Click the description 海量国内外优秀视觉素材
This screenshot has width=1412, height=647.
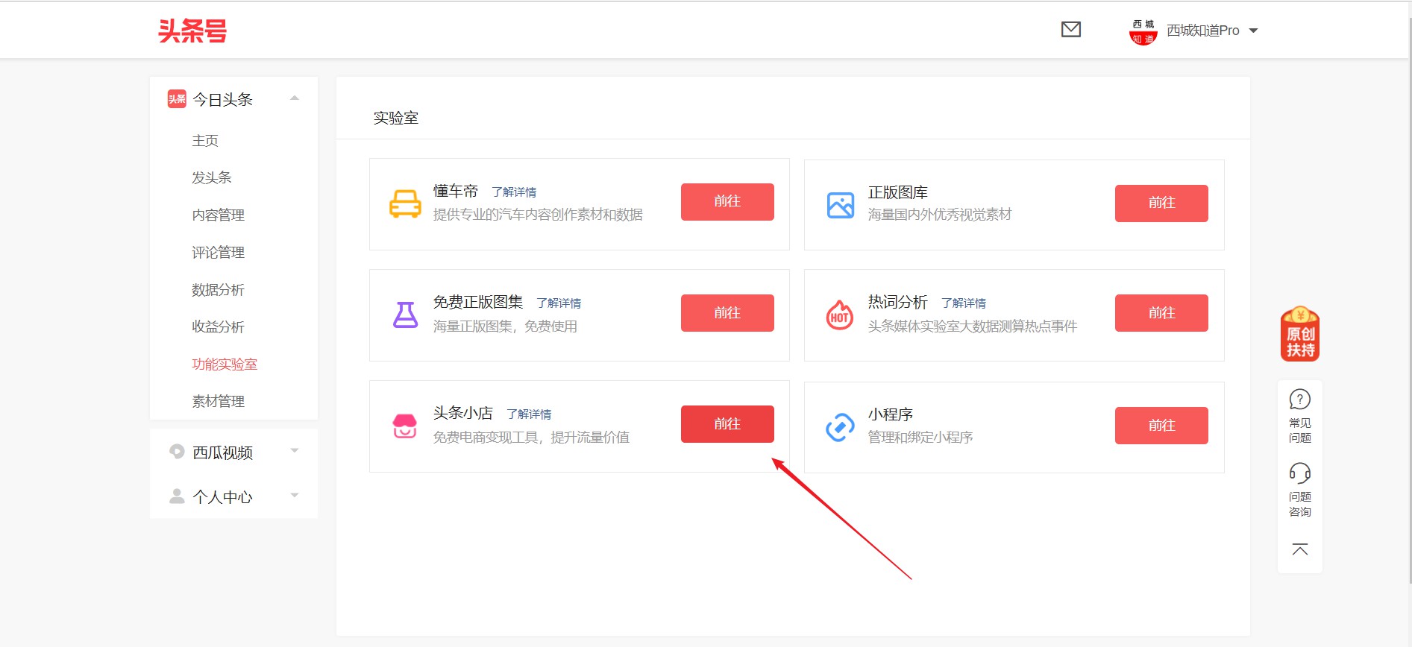coord(940,215)
